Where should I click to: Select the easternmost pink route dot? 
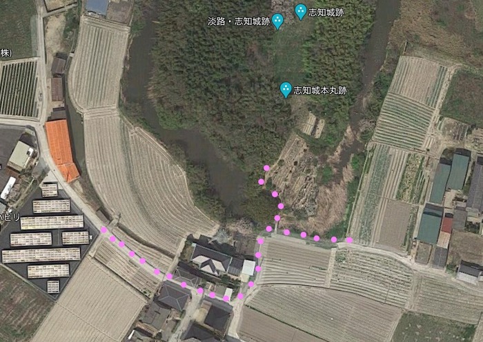pyautogui.click(x=349, y=240)
